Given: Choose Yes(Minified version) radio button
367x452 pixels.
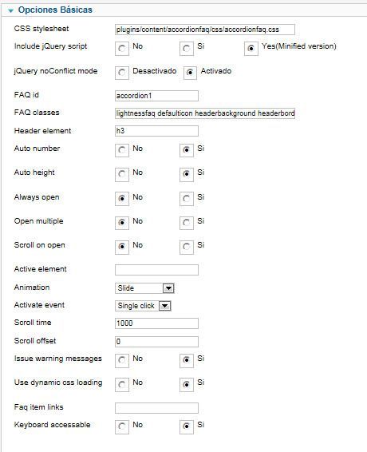Looking at the screenshot, I should pyautogui.click(x=251, y=49).
